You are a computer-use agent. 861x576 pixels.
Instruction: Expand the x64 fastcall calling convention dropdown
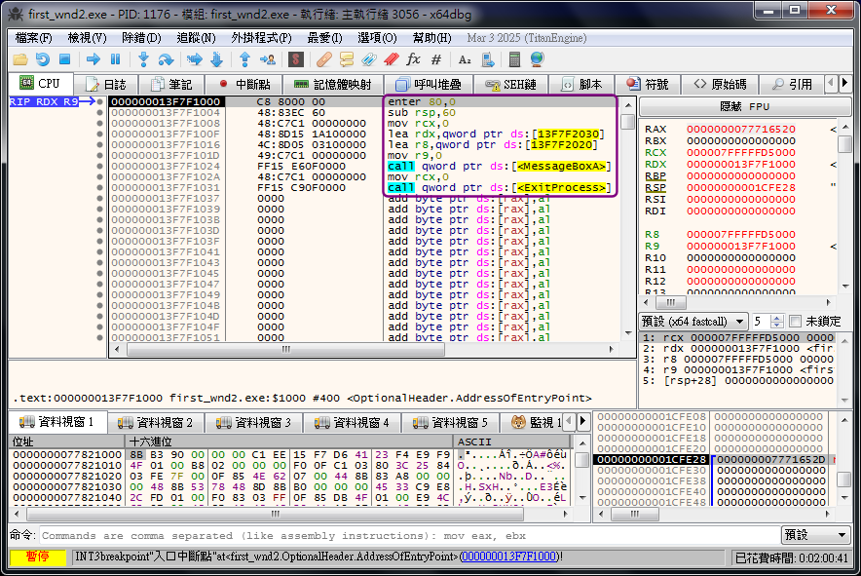point(694,322)
